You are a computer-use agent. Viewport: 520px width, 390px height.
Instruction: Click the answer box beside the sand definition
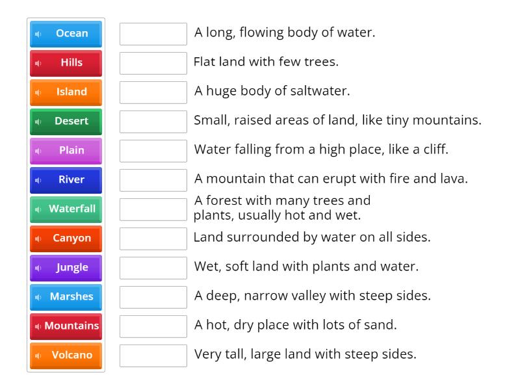pos(153,326)
